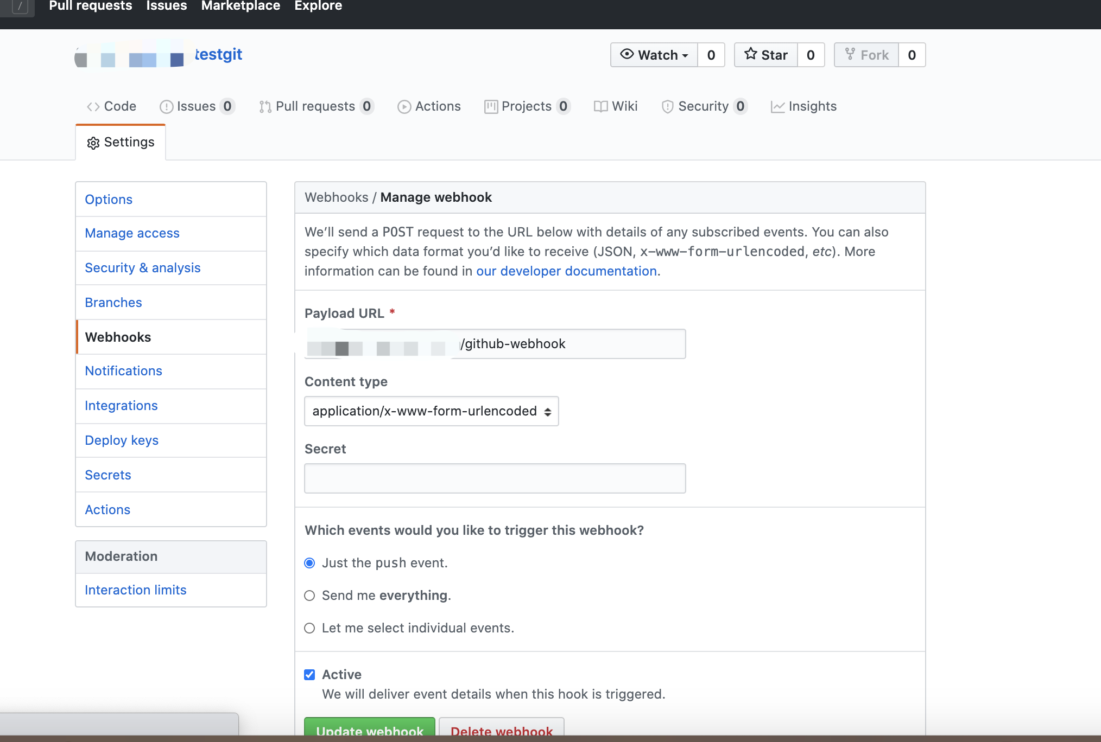Open the Wiki book icon
The height and width of the screenshot is (742, 1101).
pyautogui.click(x=600, y=107)
